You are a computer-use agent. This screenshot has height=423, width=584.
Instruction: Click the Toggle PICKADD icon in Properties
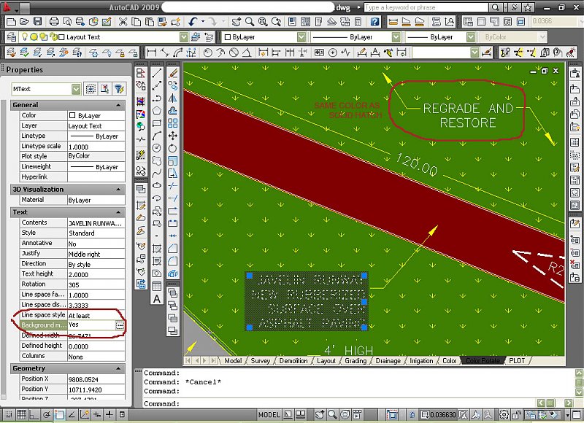pos(91,88)
